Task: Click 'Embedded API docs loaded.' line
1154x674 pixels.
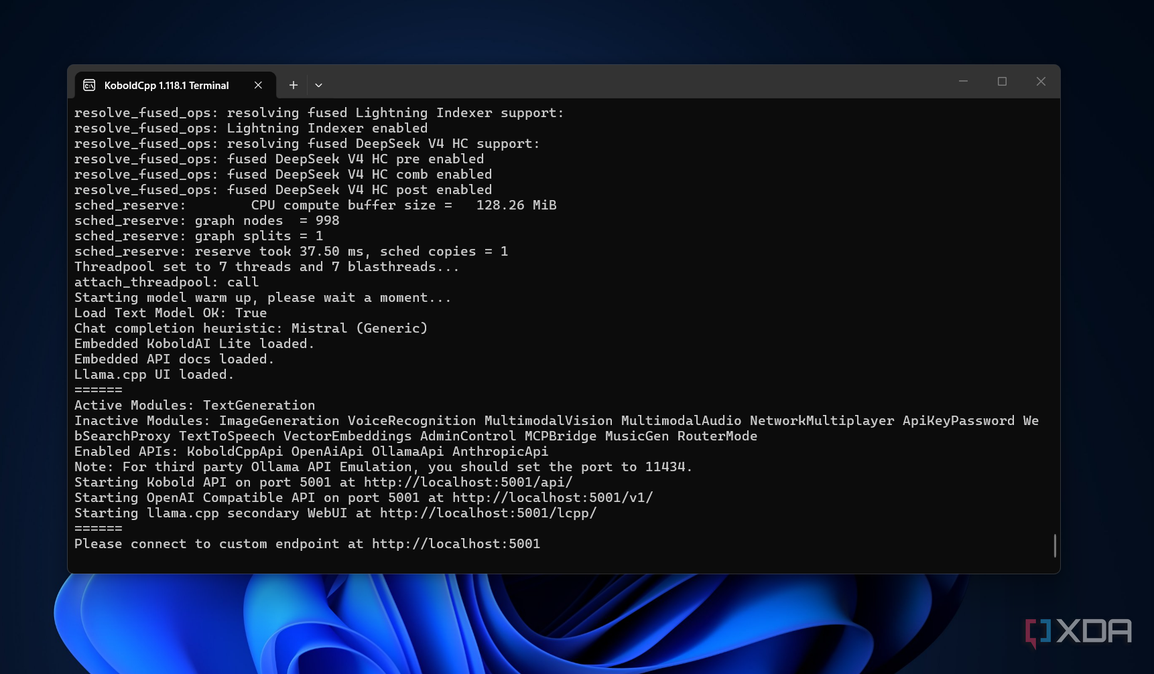Action: pyautogui.click(x=174, y=359)
